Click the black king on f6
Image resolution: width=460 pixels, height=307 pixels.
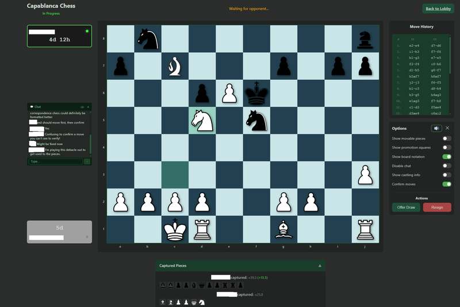[x=256, y=93]
